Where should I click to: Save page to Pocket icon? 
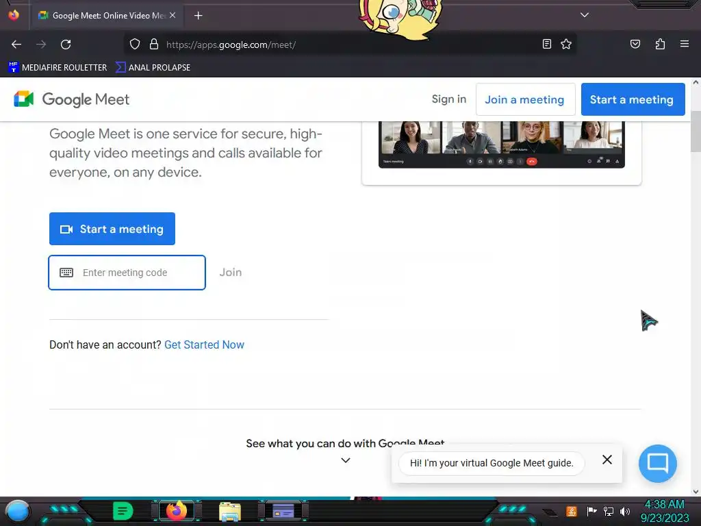(x=635, y=44)
